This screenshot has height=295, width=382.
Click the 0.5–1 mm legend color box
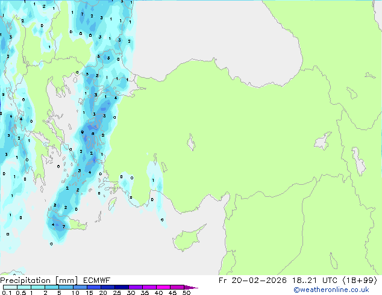click(x=24, y=287)
